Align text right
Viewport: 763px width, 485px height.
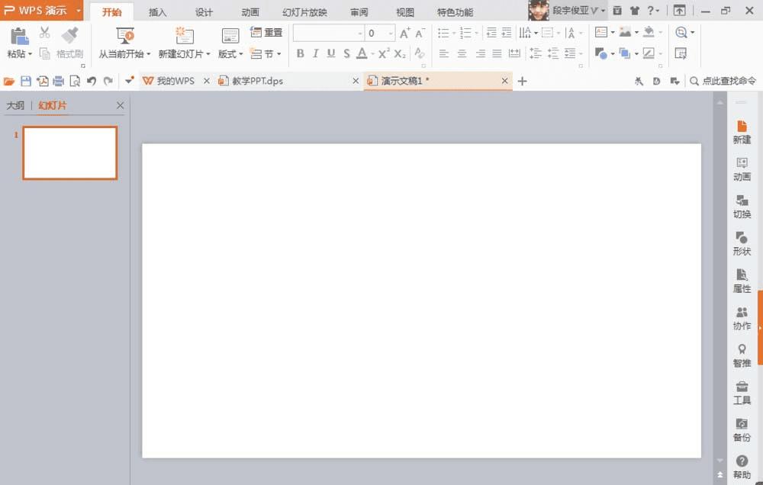480,53
